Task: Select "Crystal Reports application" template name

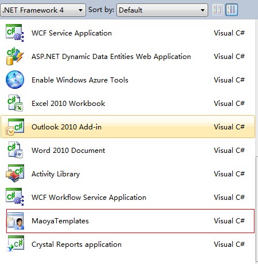Action: point(76,245)
